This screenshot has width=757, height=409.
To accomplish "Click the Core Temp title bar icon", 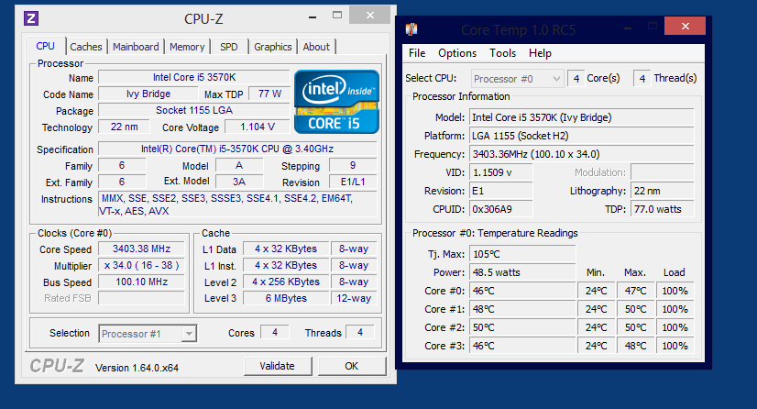I will pos(411,29).
